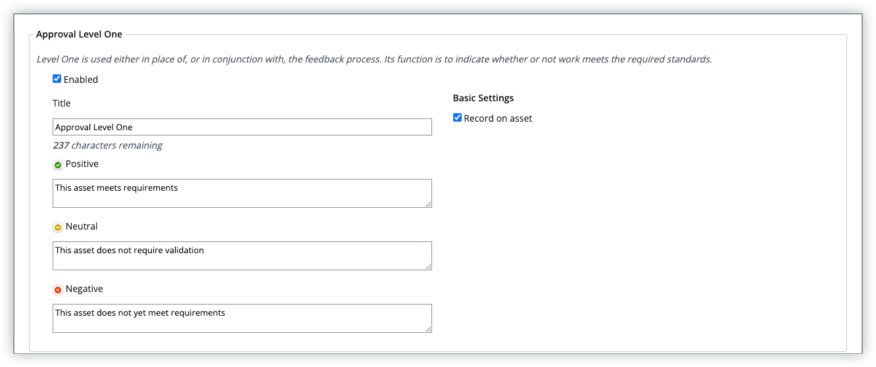Click the green Positive status icon
The height and width of the screenshot is (367, 876).
pyautogui.click(x=58, y=165)
